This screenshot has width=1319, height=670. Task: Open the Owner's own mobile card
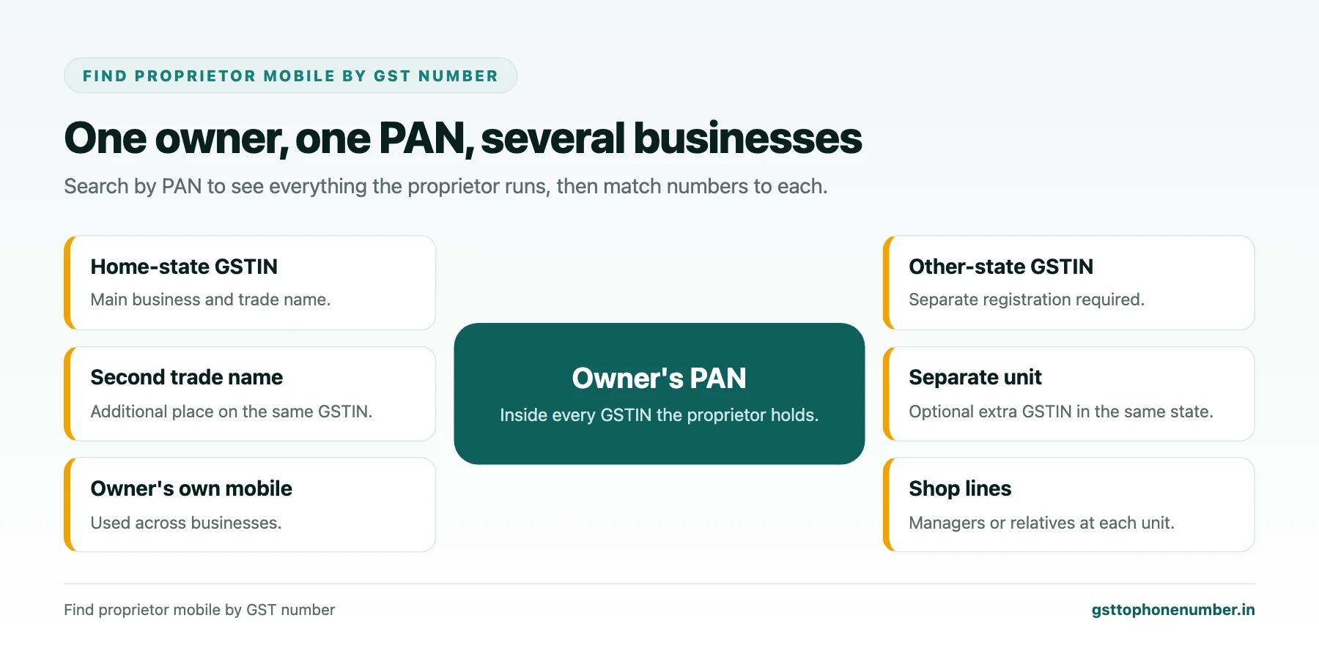coord(250,505)
